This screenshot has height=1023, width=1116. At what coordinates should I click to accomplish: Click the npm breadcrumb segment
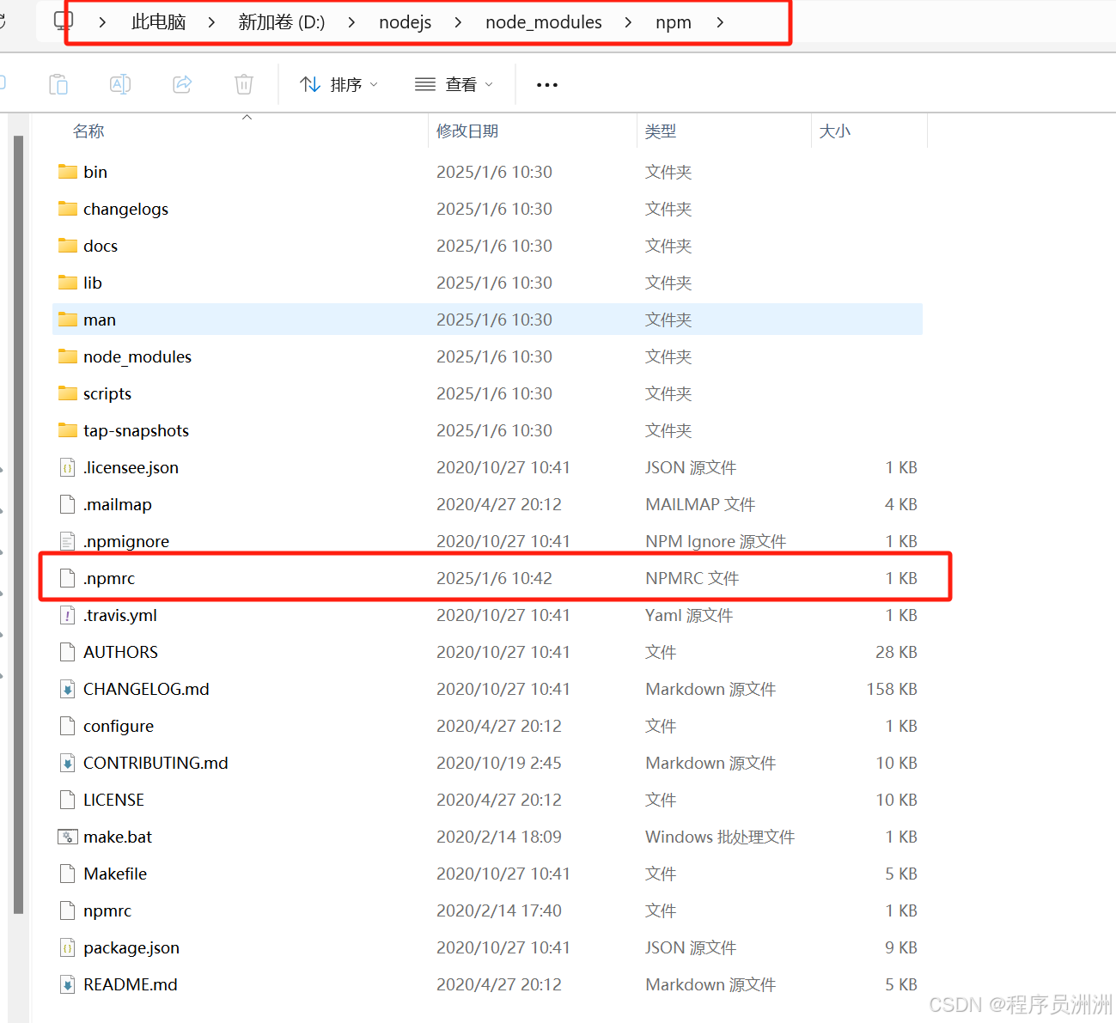point(674,22)
